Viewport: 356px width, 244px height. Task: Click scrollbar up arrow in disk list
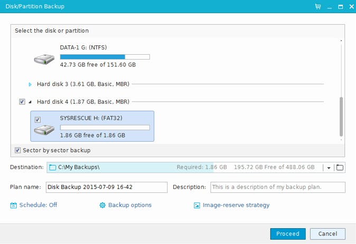pyautogui.click(x=341, y=41)
